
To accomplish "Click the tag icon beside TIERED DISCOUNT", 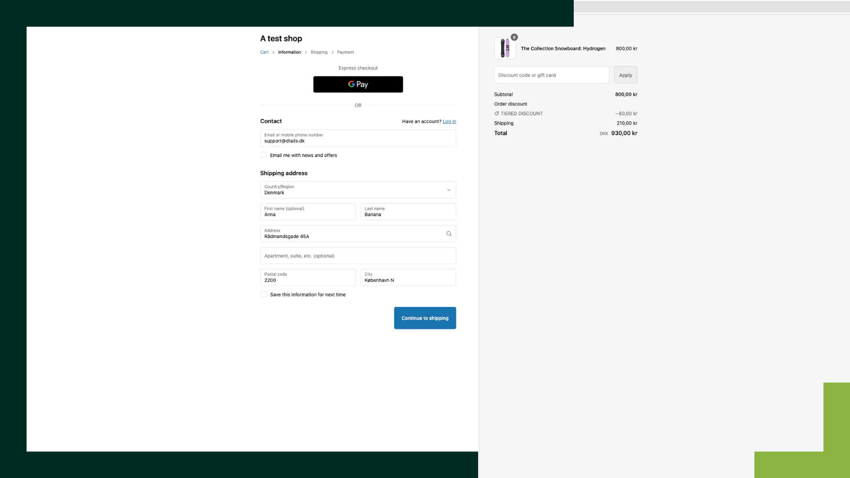I will pos(496,113).
